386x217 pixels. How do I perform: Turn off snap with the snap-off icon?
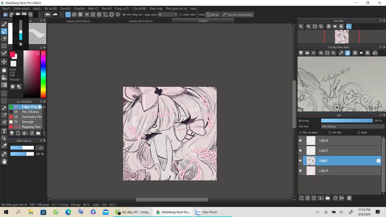pyautogui.click(x=68, y=15)
